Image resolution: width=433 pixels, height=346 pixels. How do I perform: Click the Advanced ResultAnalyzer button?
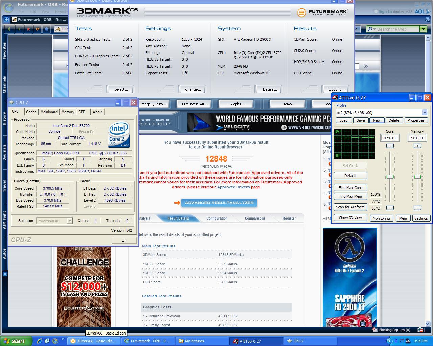pyautogui.click(x=219, y=203)
